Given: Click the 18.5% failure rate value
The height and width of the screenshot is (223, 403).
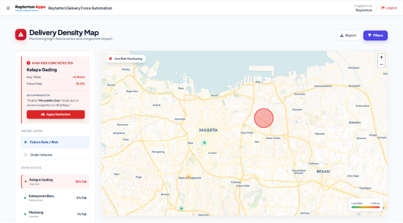Looking at the screenshot, I should 80,84.
